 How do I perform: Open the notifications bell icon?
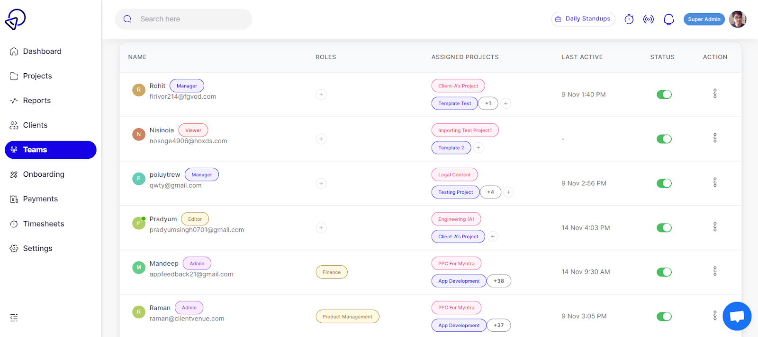click(668, 19)
